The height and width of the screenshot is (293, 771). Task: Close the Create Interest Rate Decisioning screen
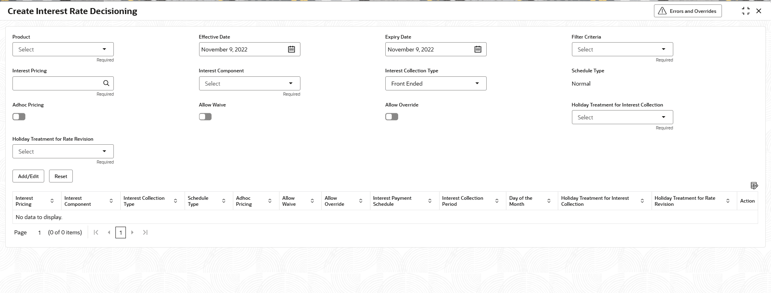(759, 11)
